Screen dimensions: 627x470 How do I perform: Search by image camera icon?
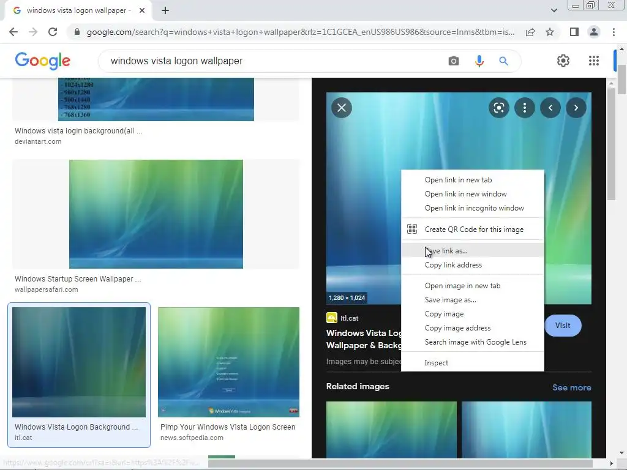click(454, 61)
